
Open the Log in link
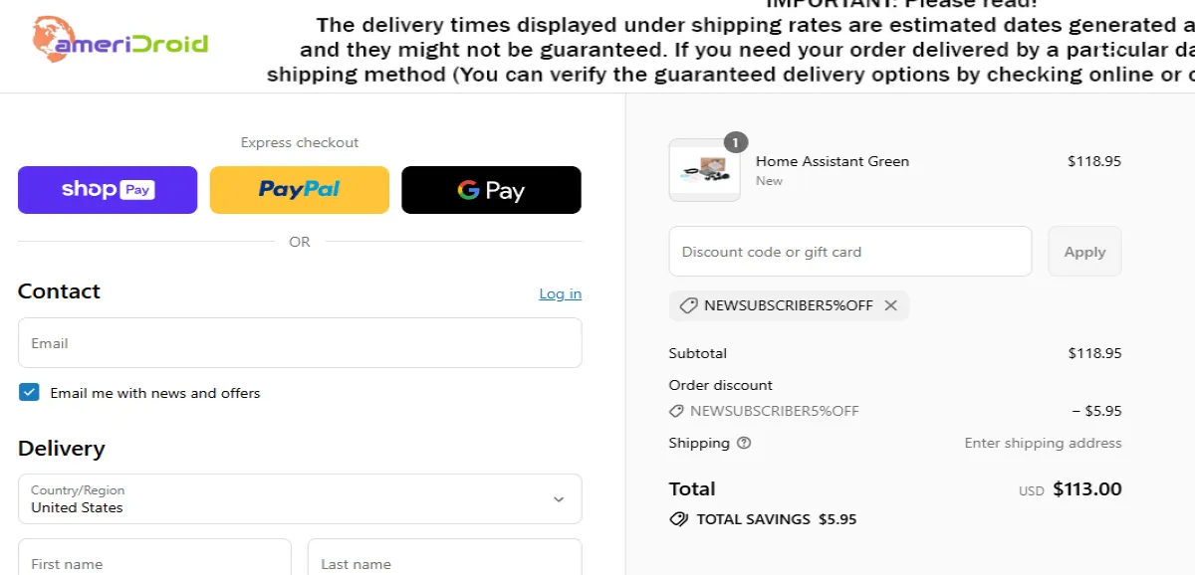[x=560, y=292]
